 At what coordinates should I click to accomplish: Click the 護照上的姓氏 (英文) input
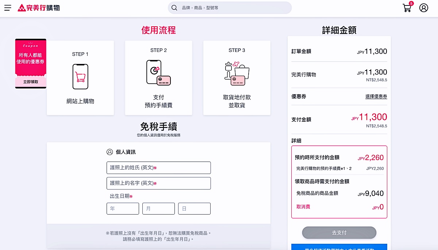tap(158, 168)
